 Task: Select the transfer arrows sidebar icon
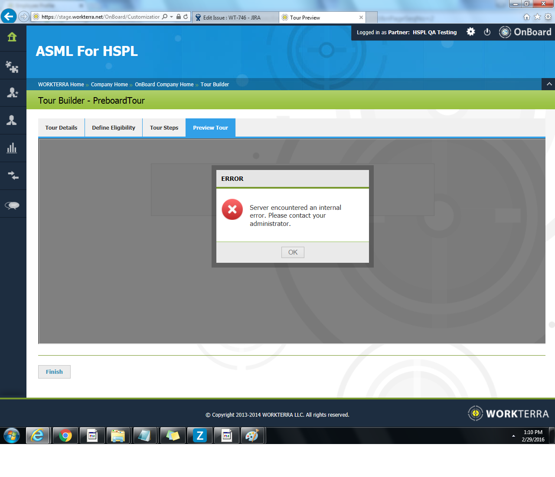(13, 175)
